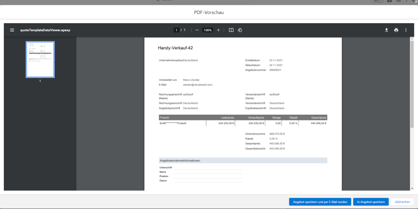
Task: Click the In Angebot speichern button
Action: pyautogui.click(x=371, y=202)
